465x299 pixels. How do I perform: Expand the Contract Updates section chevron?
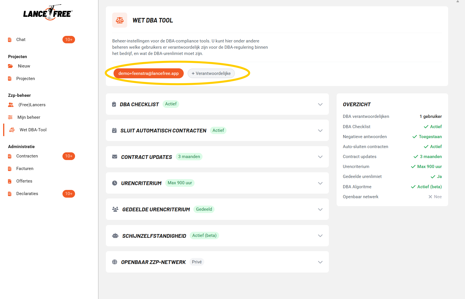[x=320, y=157]
